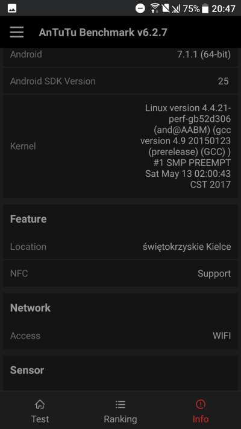Tap the 20:47 clock in status bar
Screen dimensions: 241x429
coord(224,8)
